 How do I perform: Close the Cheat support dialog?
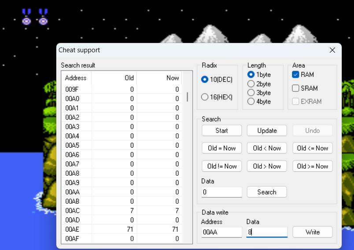[x=332, y=50]
